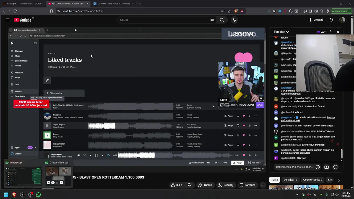Click the browser address bar URL
354x199 pixels.
click(83, 11)
